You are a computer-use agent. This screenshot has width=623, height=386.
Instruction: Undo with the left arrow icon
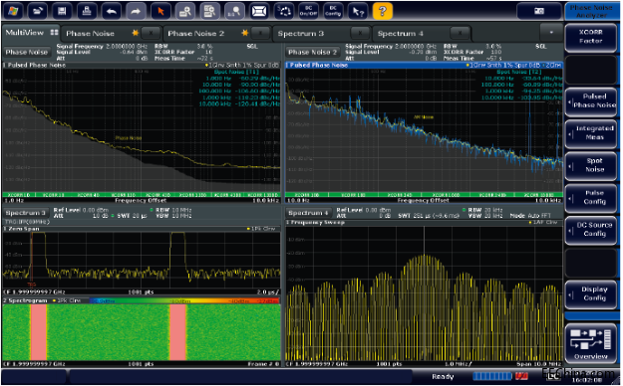point(112,11)
